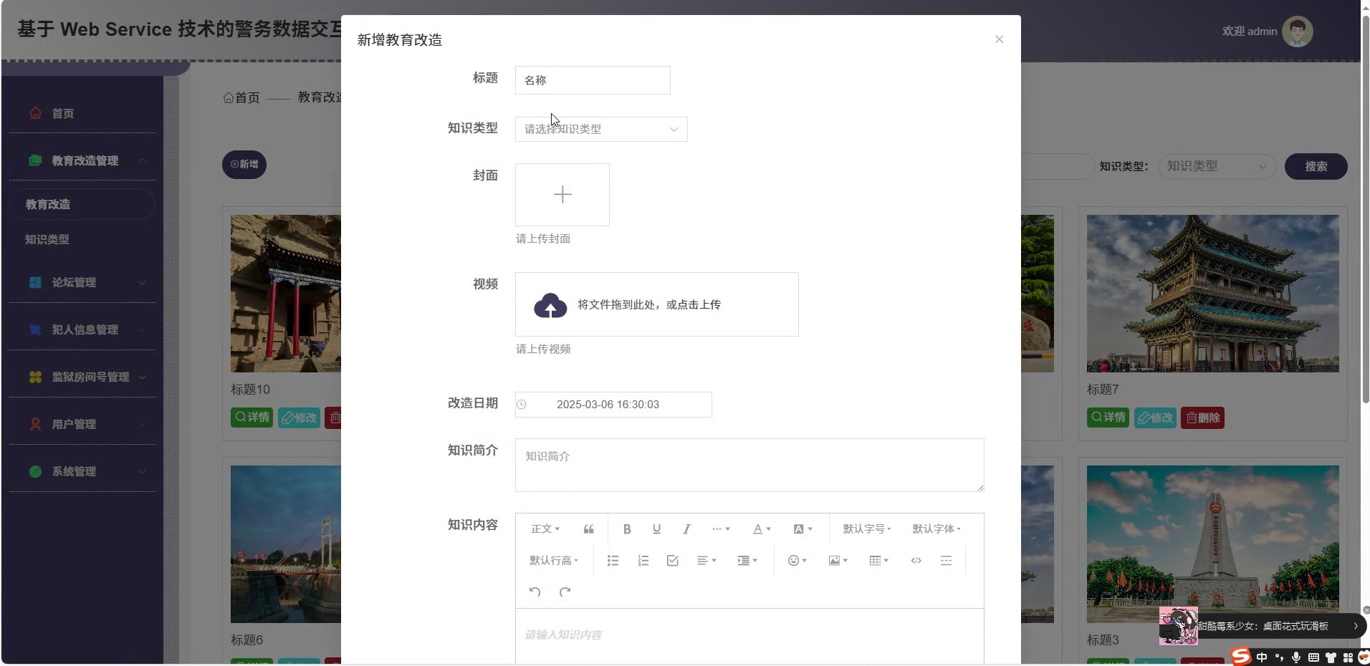Click the cloud upload icon for video
The width and height of the screenshot is (1370, 666).
(x=550, y=305)
